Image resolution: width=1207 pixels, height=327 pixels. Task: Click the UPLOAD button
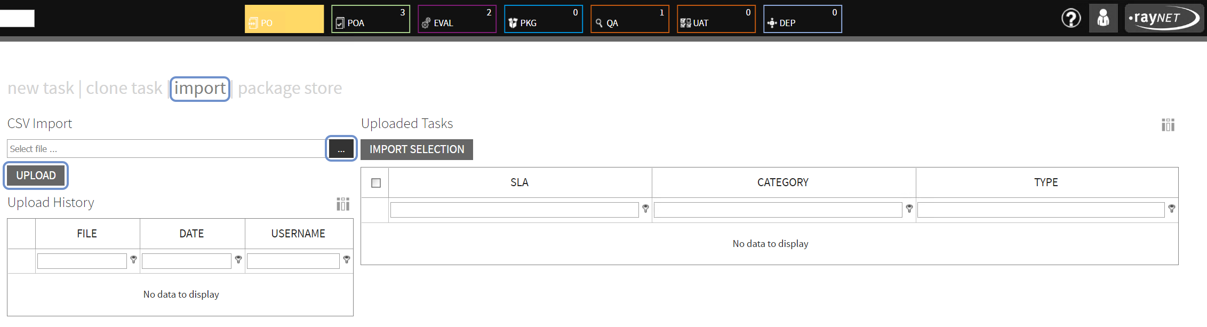(x=36, y=176)
